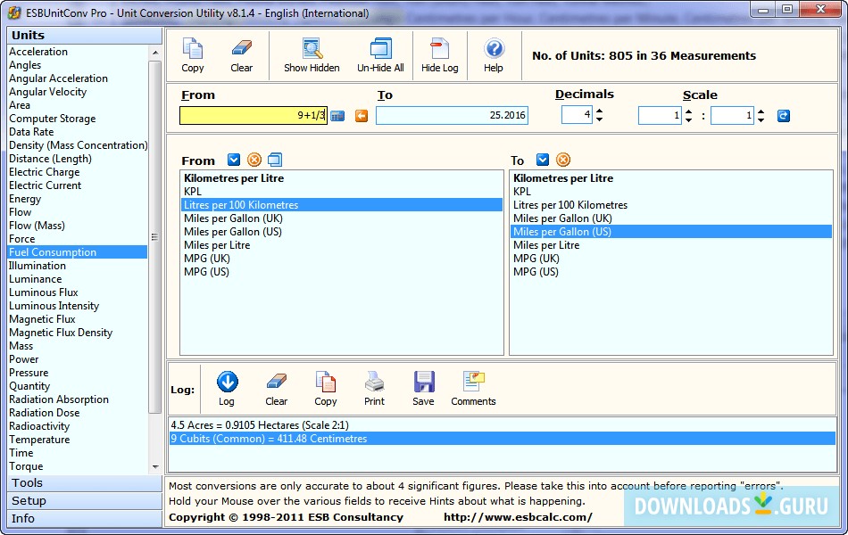Choose MPG (US) in From list
848x535 pixels.
tap(206, 271)
